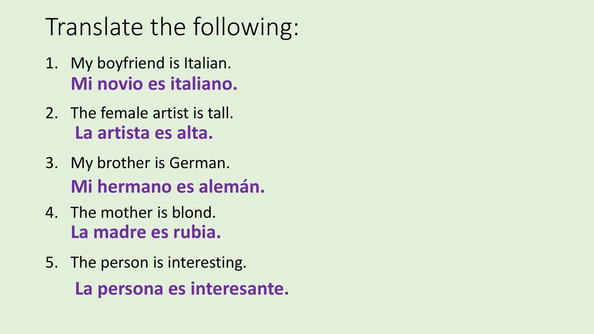The height and width of the screenshot is (334, 594).
Task: Select the sentence 'My boyfriend is Italian.'
Action: pyautogui.click(x=151, y=64)
